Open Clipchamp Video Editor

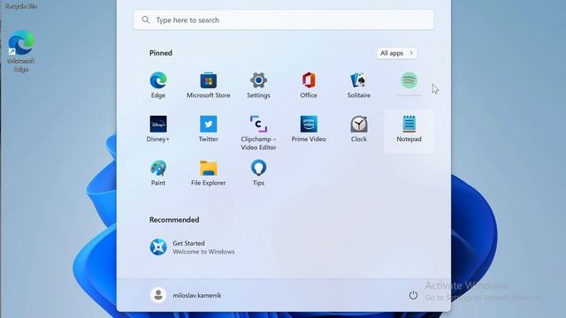coord(258,133)
